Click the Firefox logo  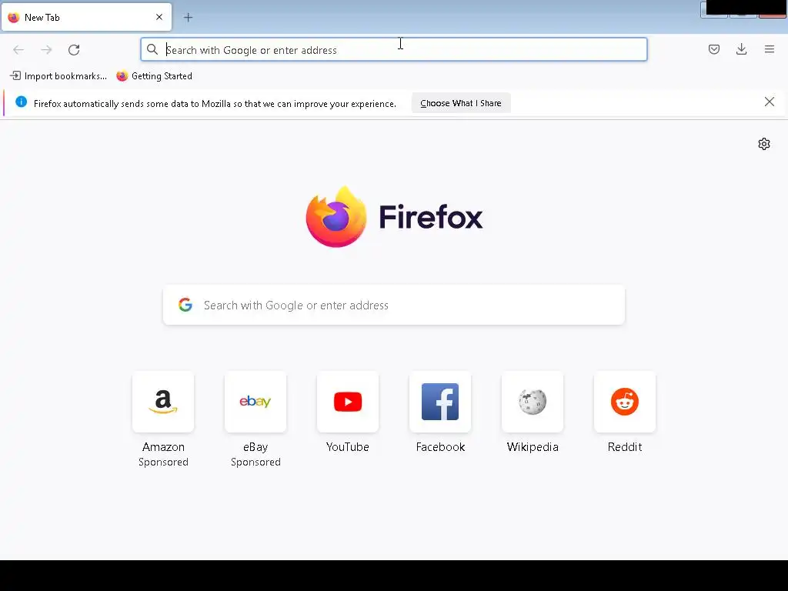pos(394,216)
